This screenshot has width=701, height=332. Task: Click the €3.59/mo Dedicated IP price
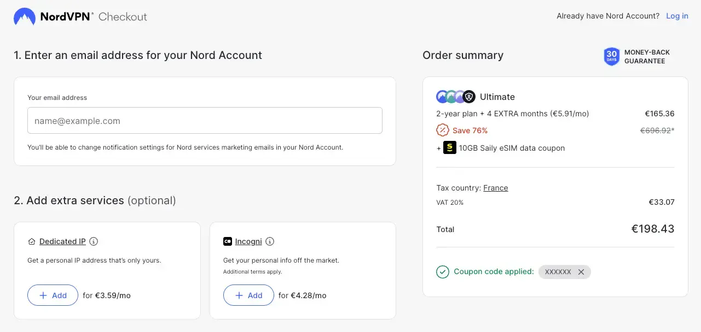coord(113,295)
